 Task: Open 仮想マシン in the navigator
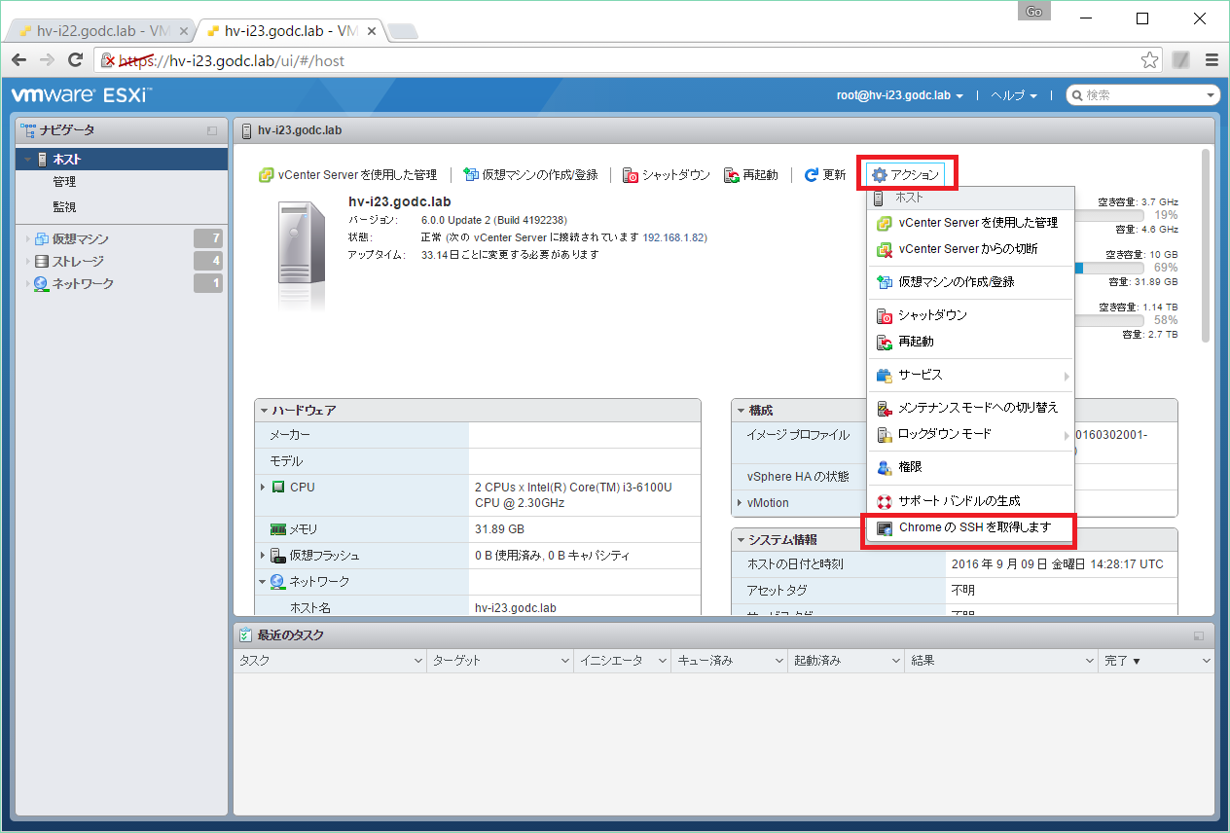pyautogui.click(x=81, y=238)
